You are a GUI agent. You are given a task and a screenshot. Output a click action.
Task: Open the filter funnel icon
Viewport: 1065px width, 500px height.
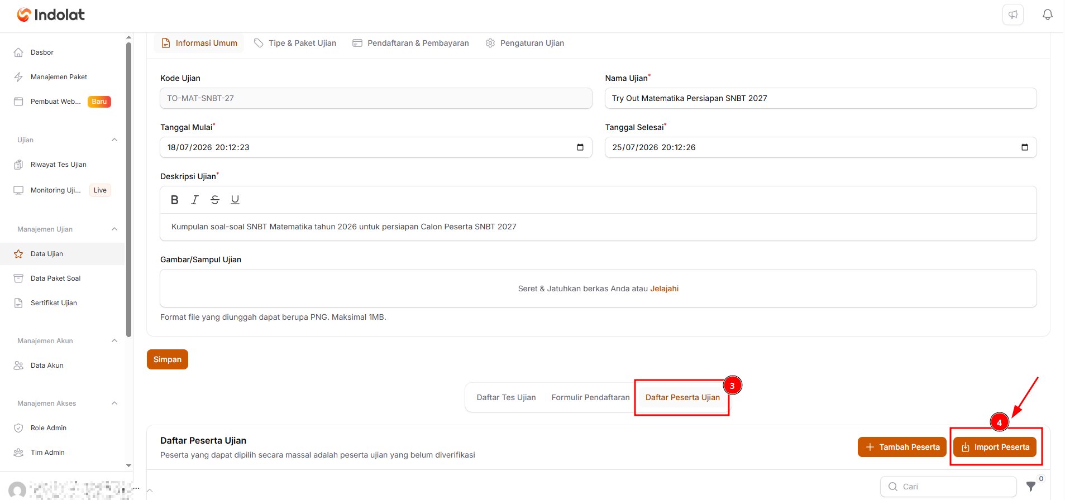pyautogui.click(x=1031, y=487)
